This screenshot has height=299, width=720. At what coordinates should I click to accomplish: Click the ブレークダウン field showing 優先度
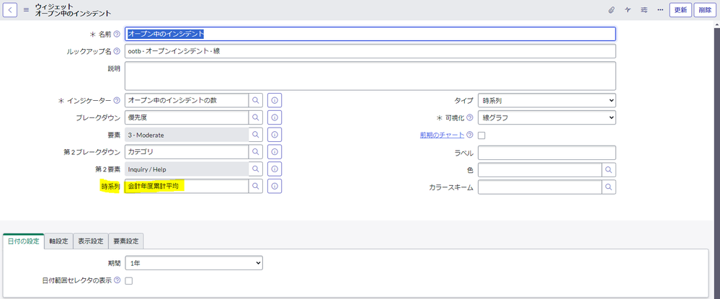point(187,117)
